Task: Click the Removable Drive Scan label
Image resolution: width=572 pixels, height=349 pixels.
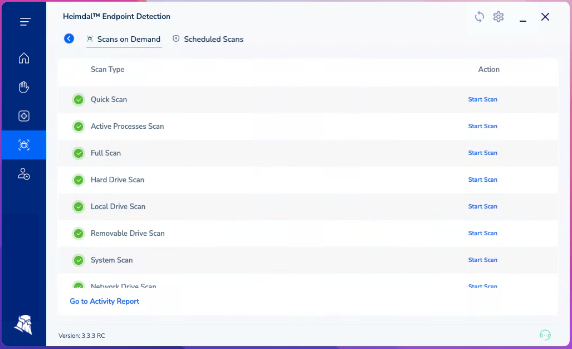Action: click(128, 233)
